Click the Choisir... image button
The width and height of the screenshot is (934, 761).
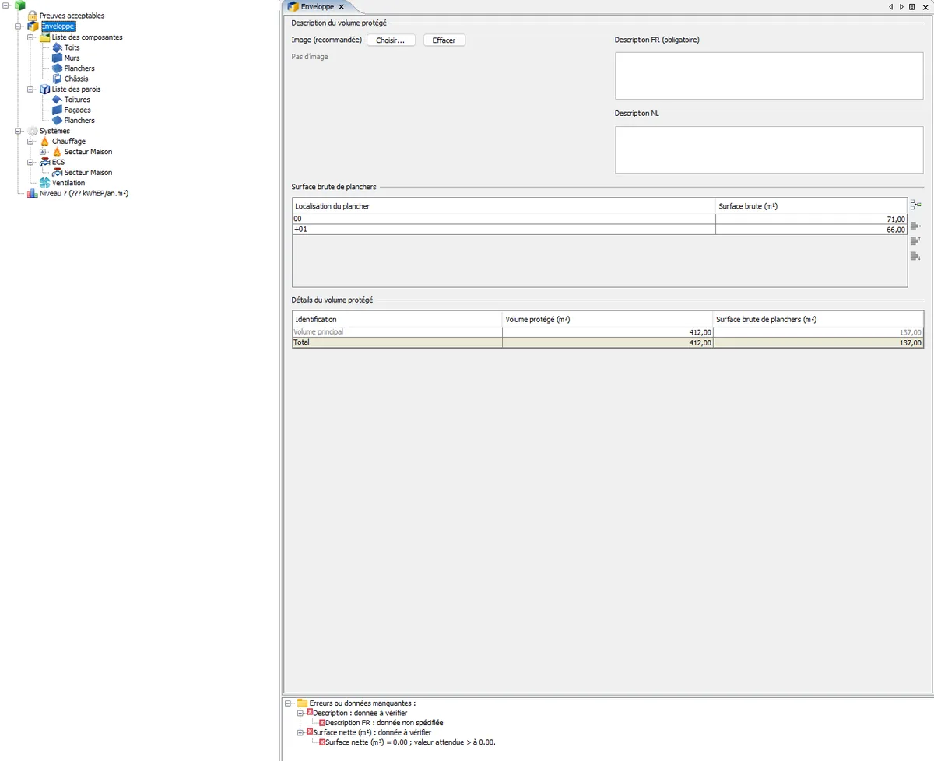[391, 40]
